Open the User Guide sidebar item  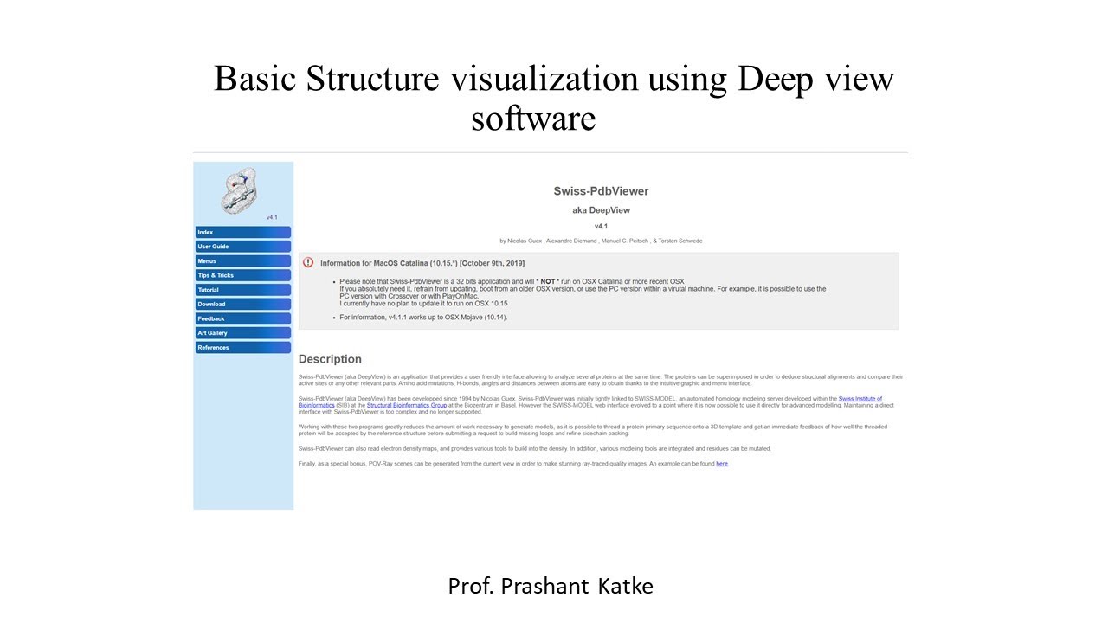(243, 247)
